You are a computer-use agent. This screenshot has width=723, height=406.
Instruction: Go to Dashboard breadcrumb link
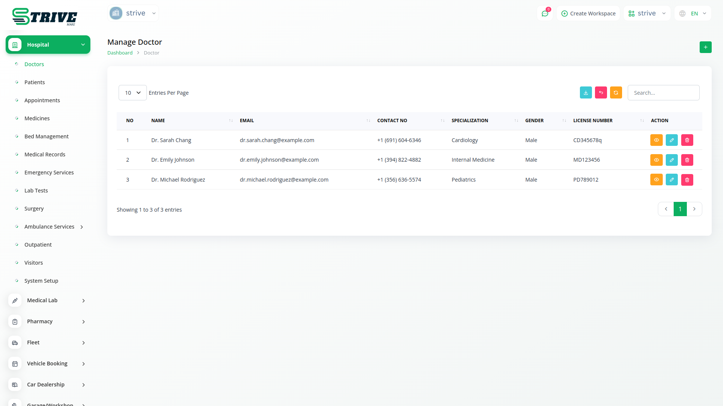(x=120, y=53)
